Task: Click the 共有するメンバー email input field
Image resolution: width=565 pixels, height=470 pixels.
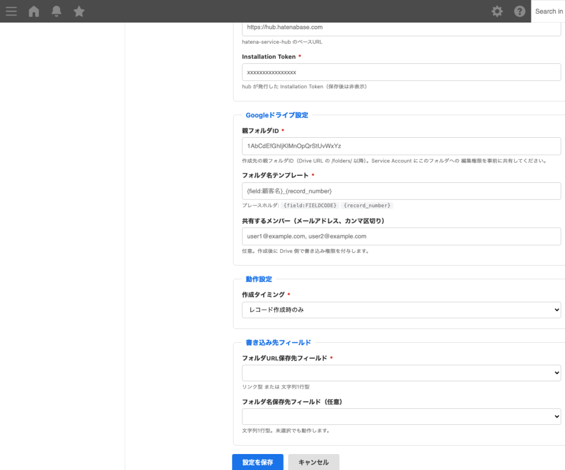Action: (x=401, y=237)
